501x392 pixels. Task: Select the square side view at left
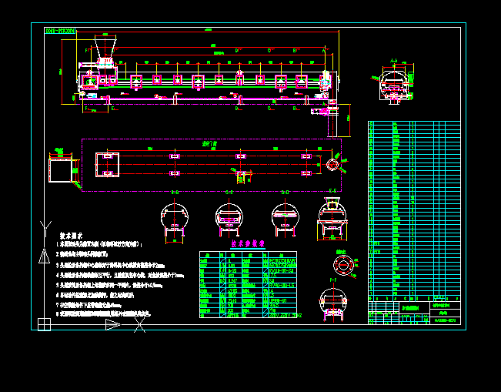(60, 170)
